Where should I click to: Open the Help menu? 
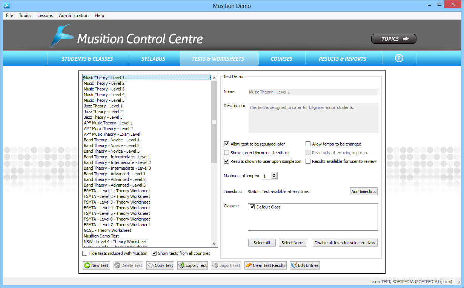(99, 15)
